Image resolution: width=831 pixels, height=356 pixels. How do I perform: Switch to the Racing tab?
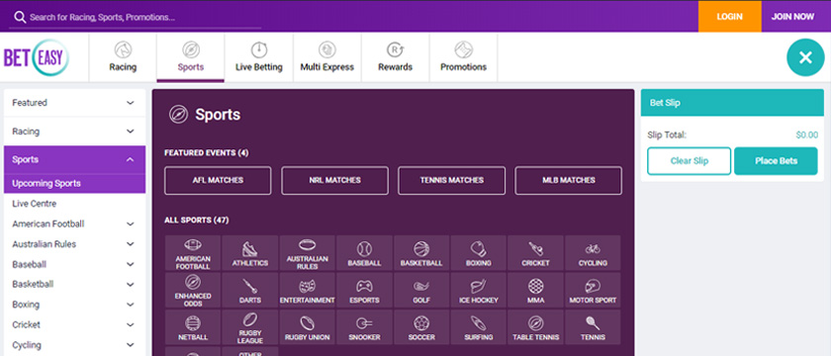(x=123, y=57)
